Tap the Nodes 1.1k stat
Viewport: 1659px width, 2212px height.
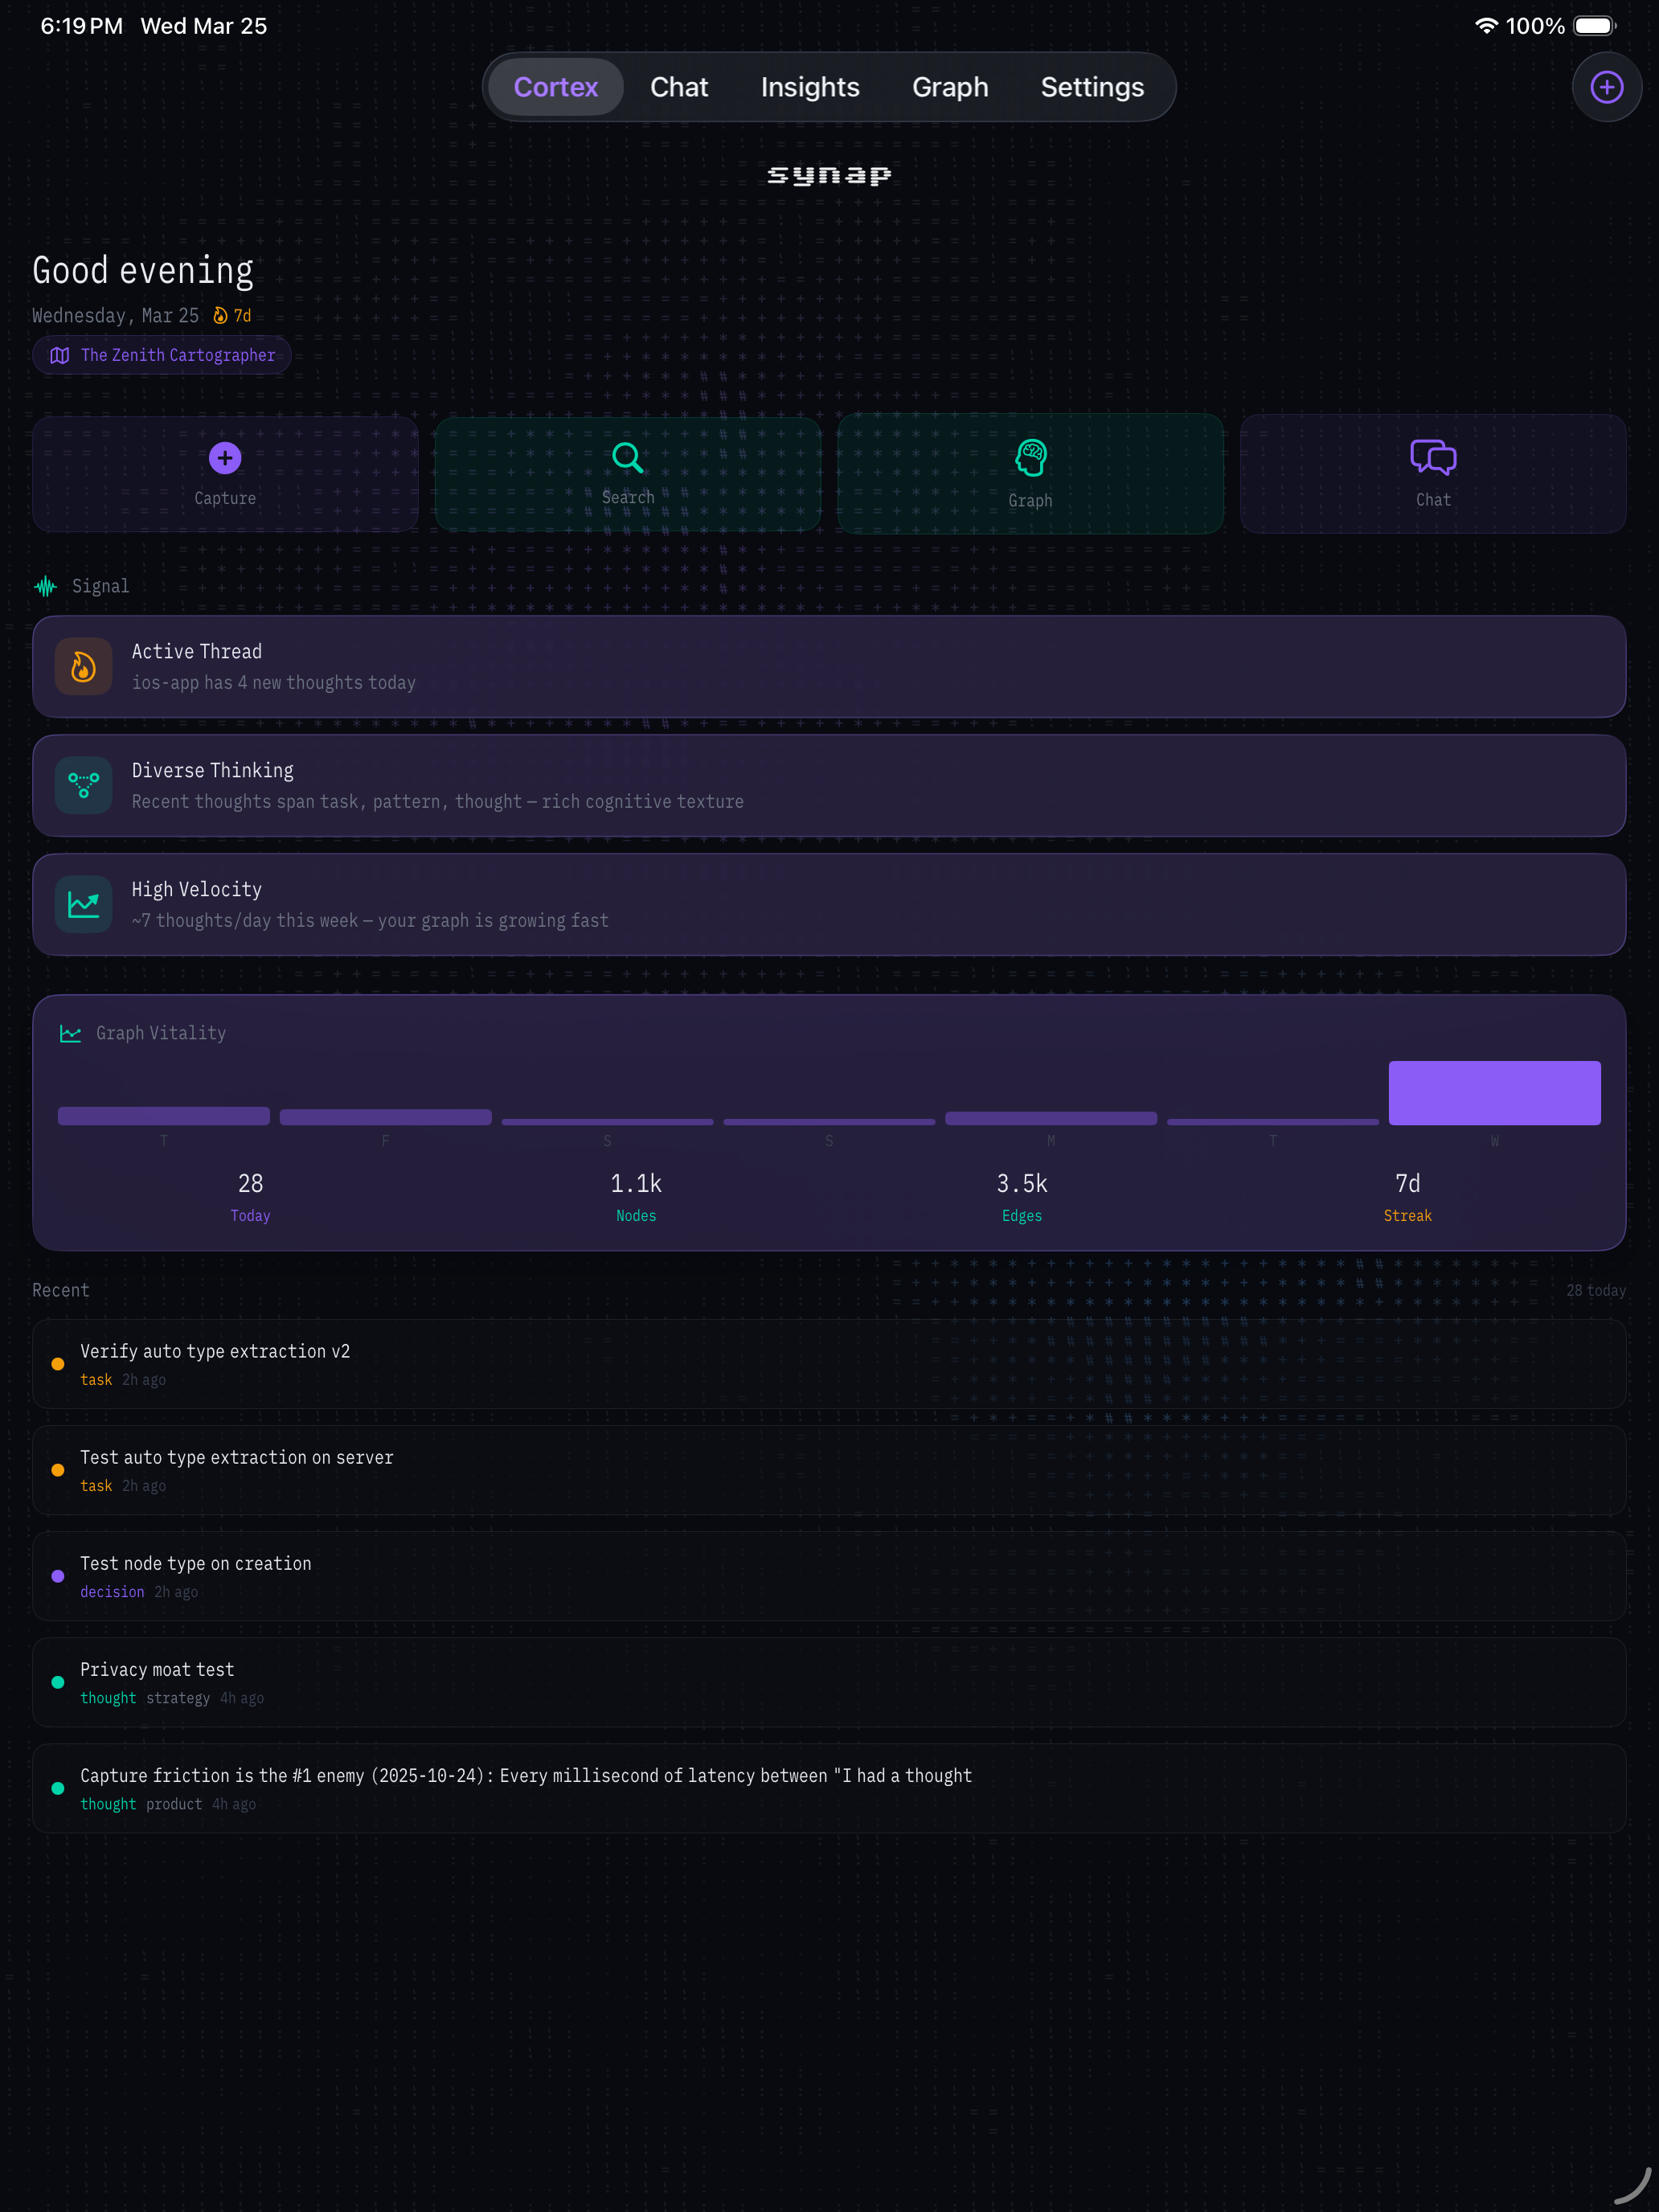click(636, 1196)
